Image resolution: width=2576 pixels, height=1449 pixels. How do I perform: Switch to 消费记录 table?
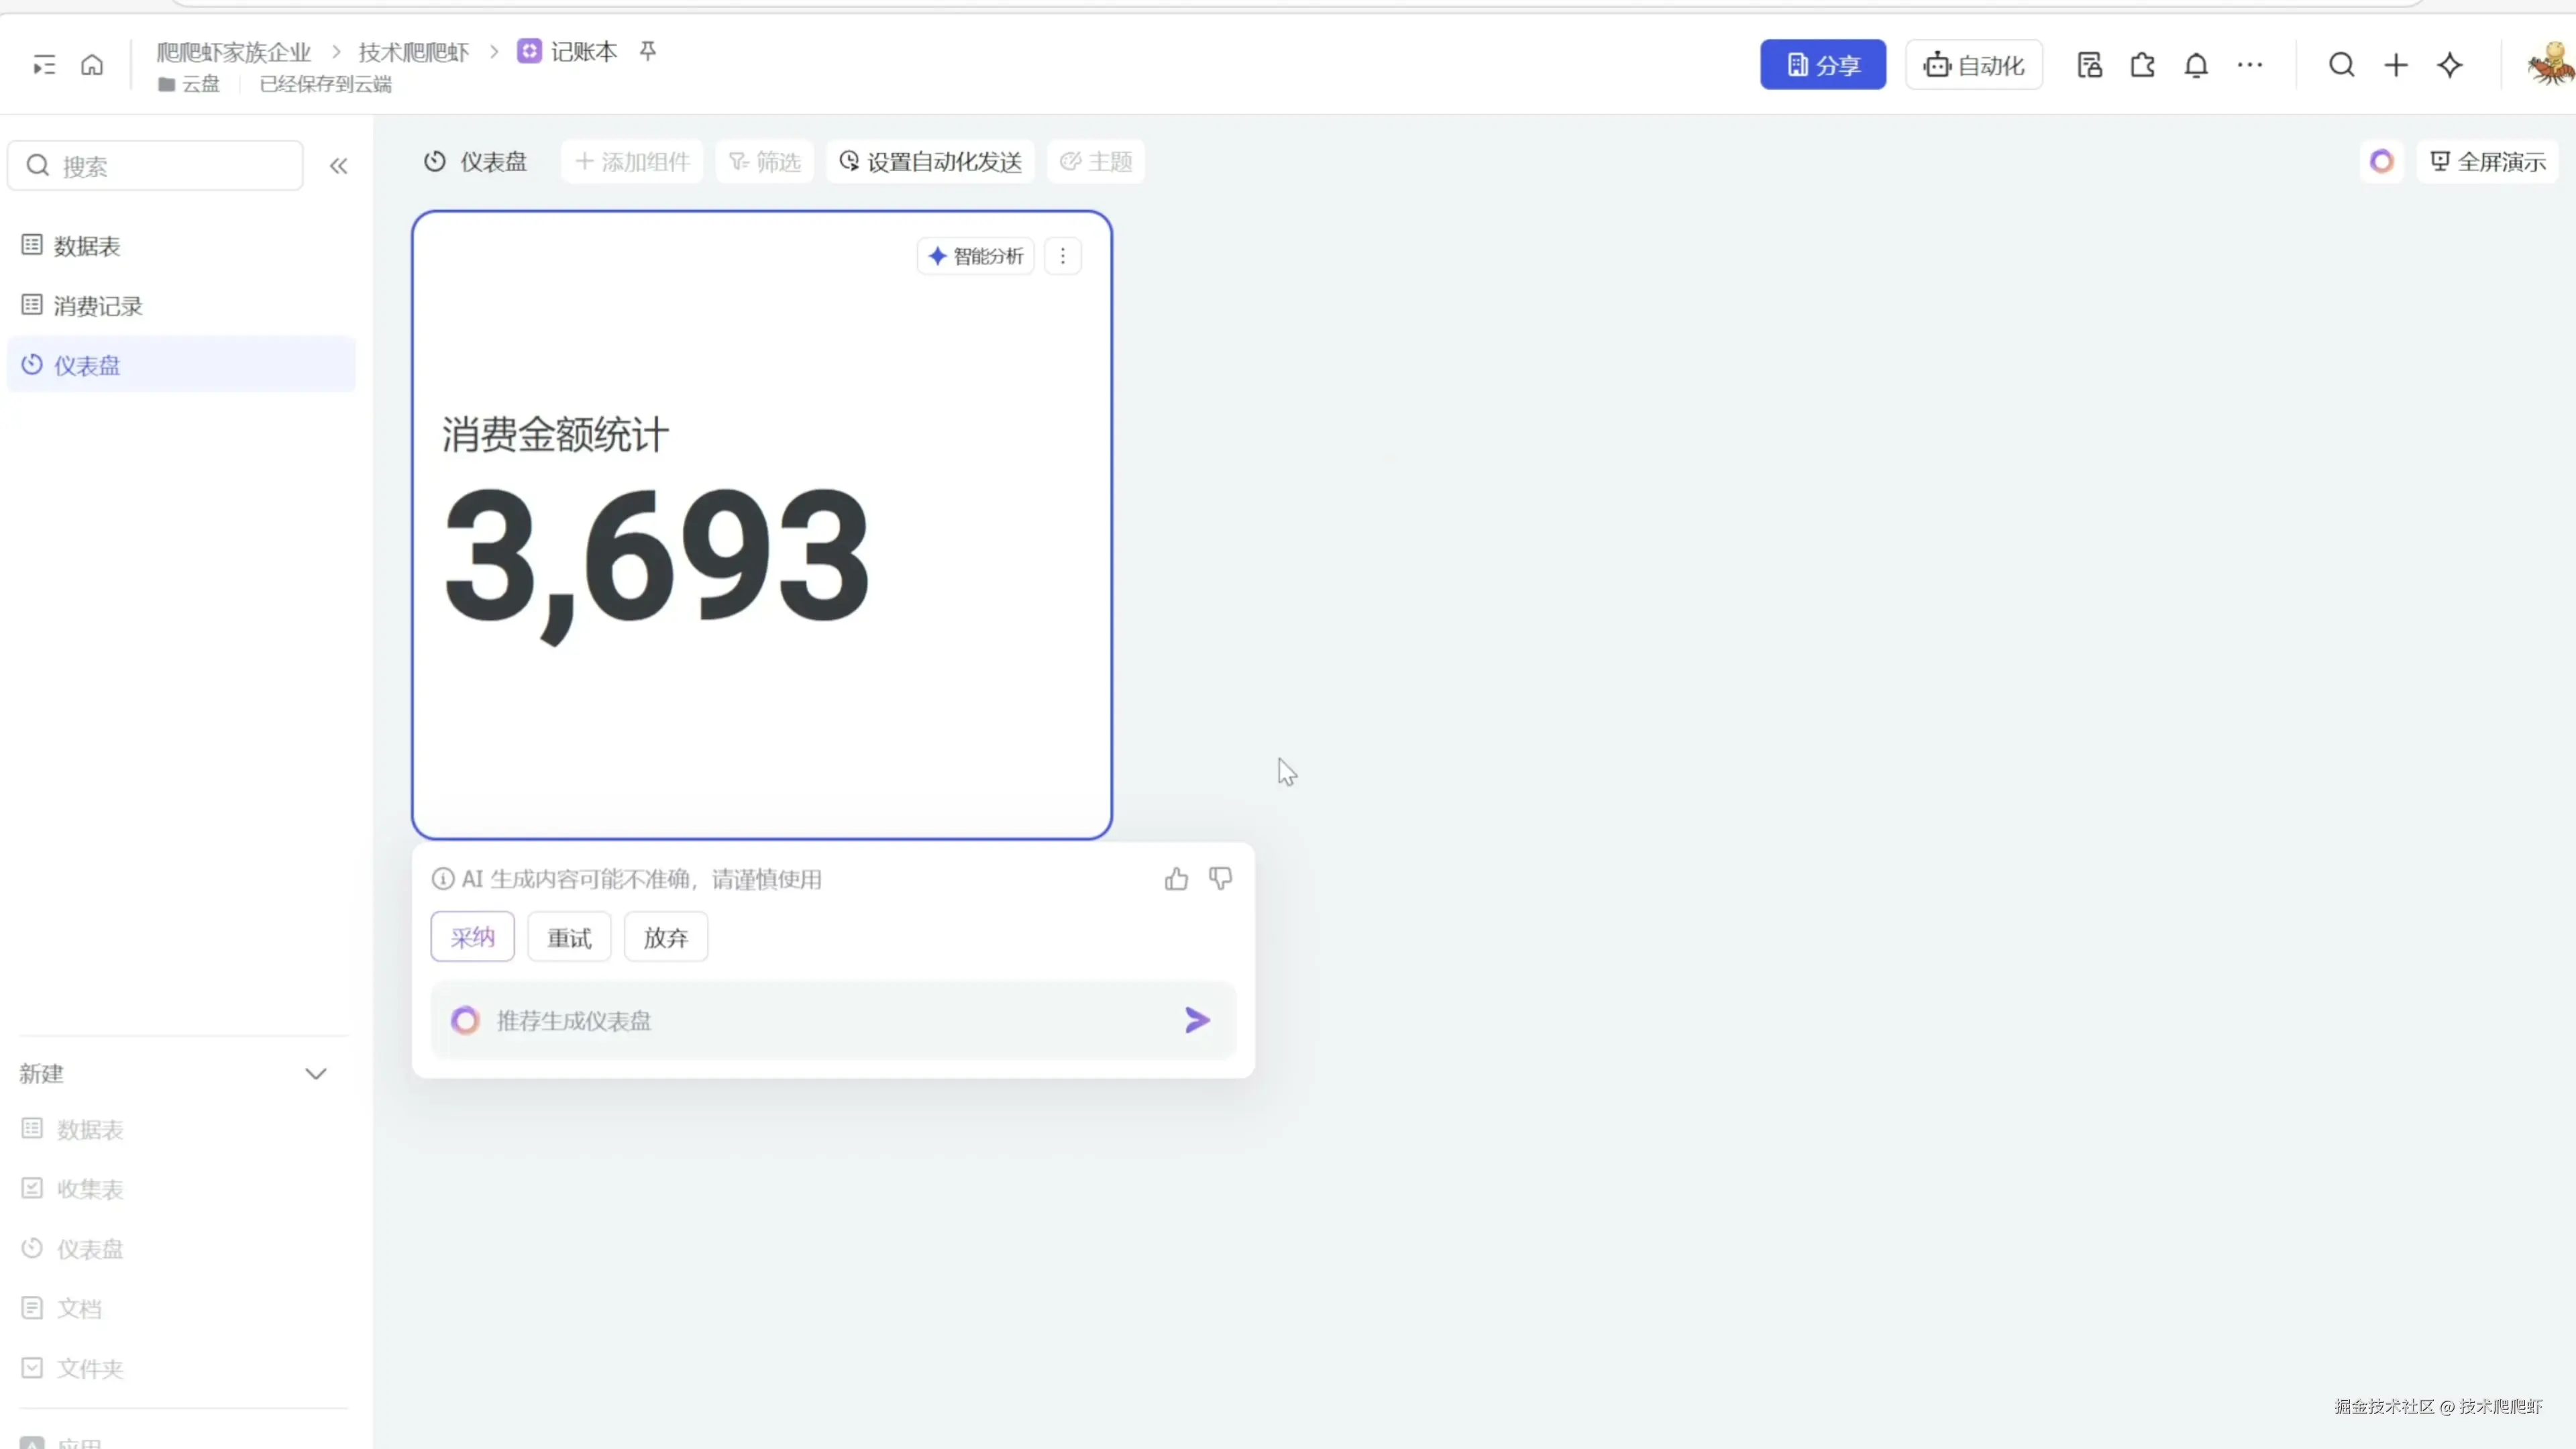(x=97, y=306)
